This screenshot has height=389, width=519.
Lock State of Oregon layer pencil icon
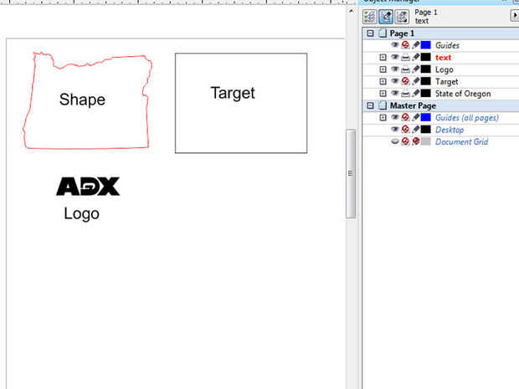pos(416,94)
